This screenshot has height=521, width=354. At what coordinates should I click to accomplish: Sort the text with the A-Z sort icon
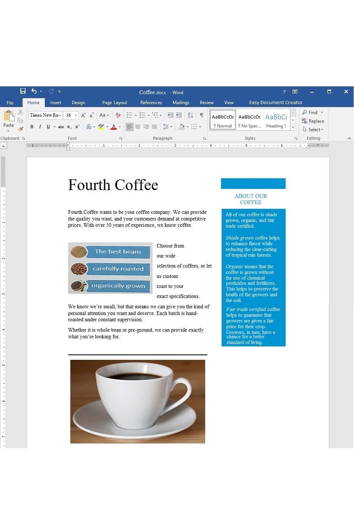pyautogui.click(x=190, y=115)
